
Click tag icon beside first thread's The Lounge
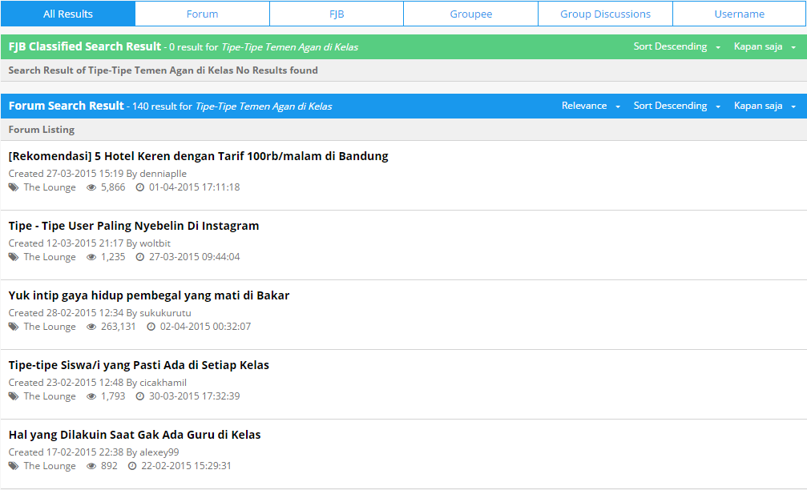click(13, 187)
